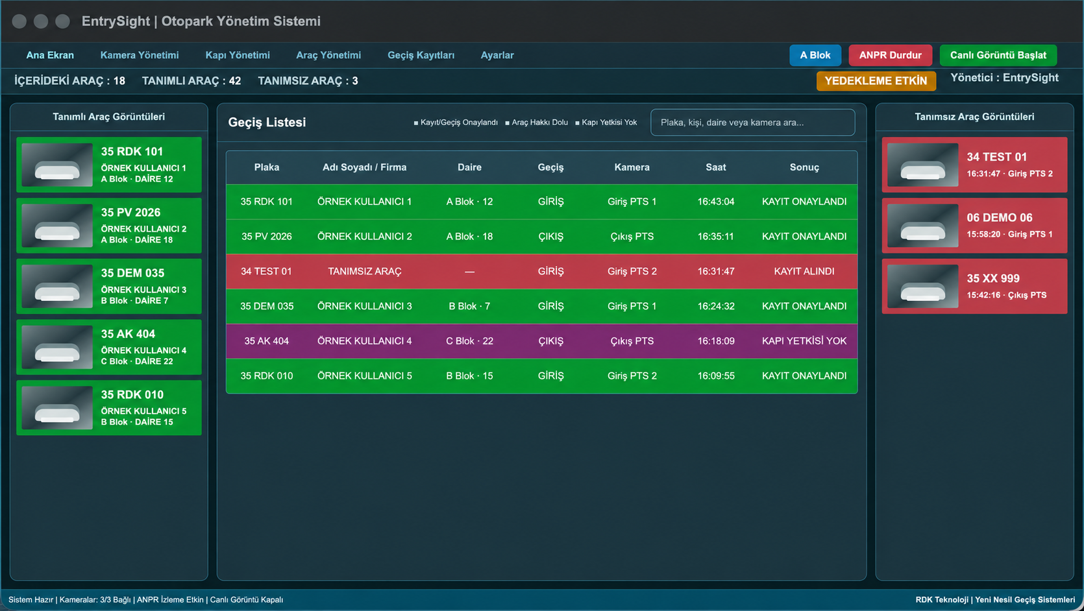1084x611 pixels.
Task: Select plate 35 RDK 101 in the list
Action: (267, 202)
